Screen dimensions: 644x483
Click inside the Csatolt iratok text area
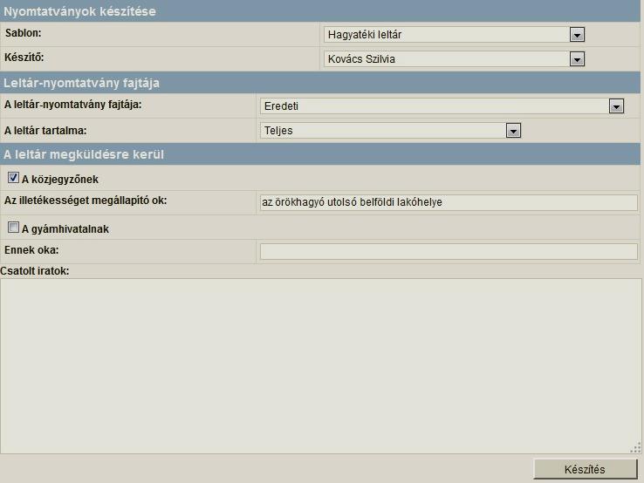point(321,366)
